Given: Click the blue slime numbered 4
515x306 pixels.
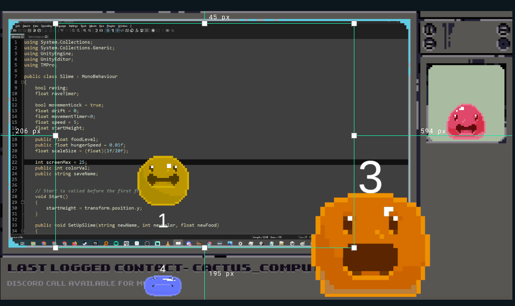Looking at the screenshot, I should pyautogui.click(x=163, y=285).
